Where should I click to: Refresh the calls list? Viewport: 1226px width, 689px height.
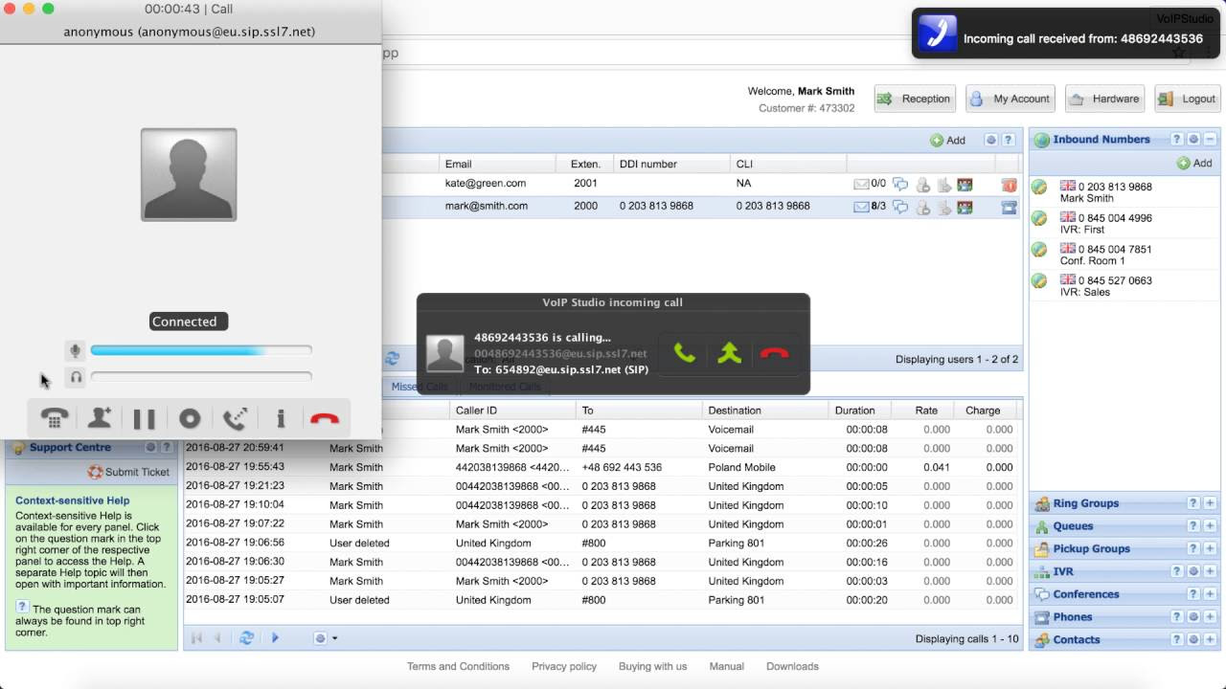(x=247, y=638)
